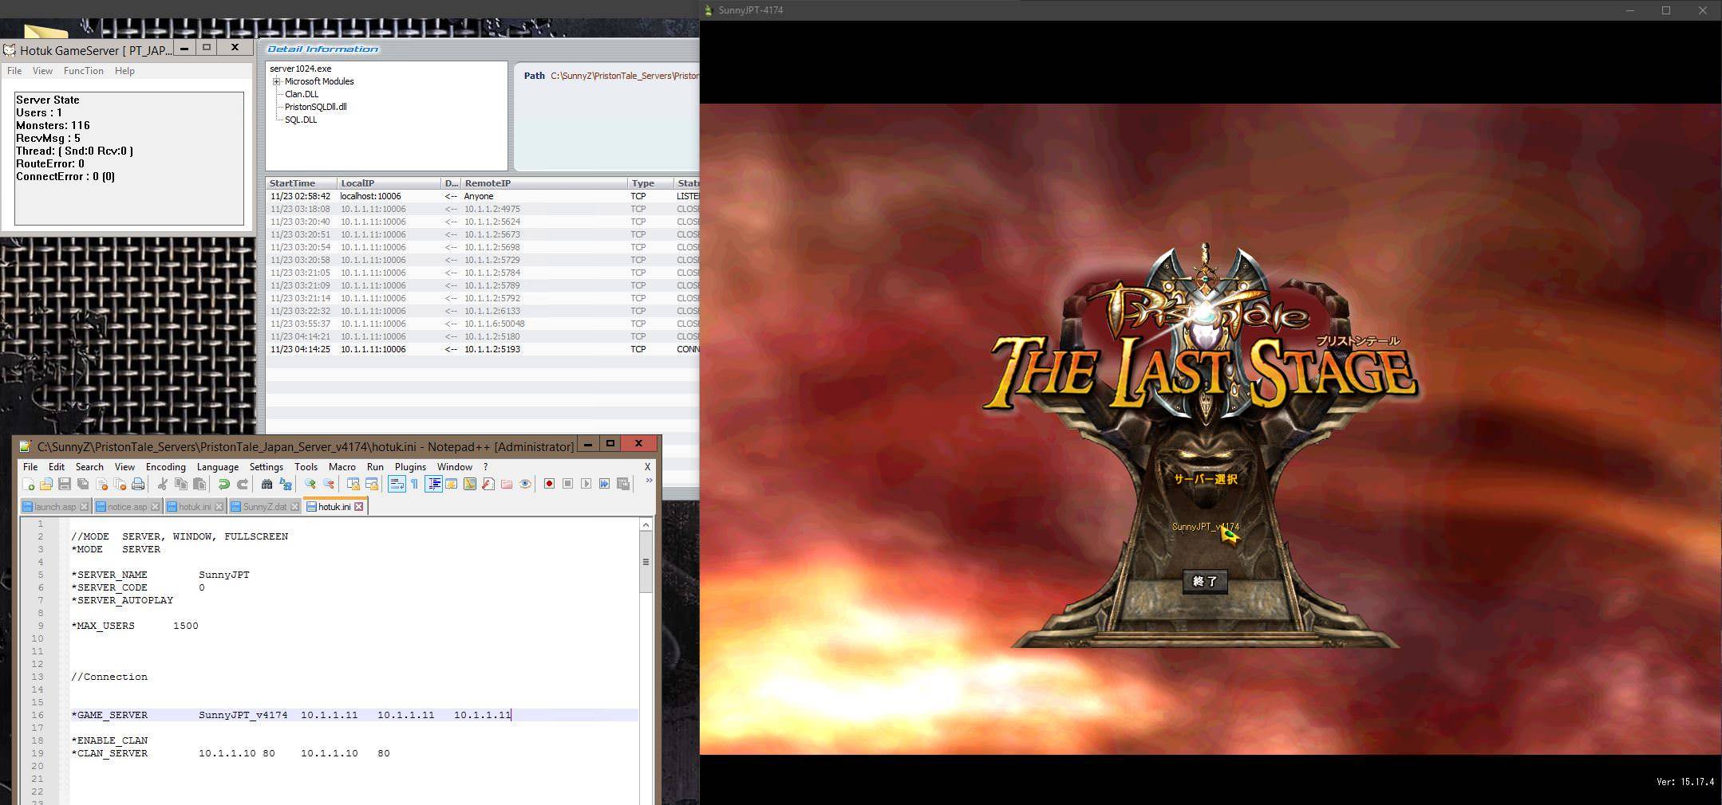Click the Save All icon in Notepad++
This screenshot has width=1722, height=805.
83,484
